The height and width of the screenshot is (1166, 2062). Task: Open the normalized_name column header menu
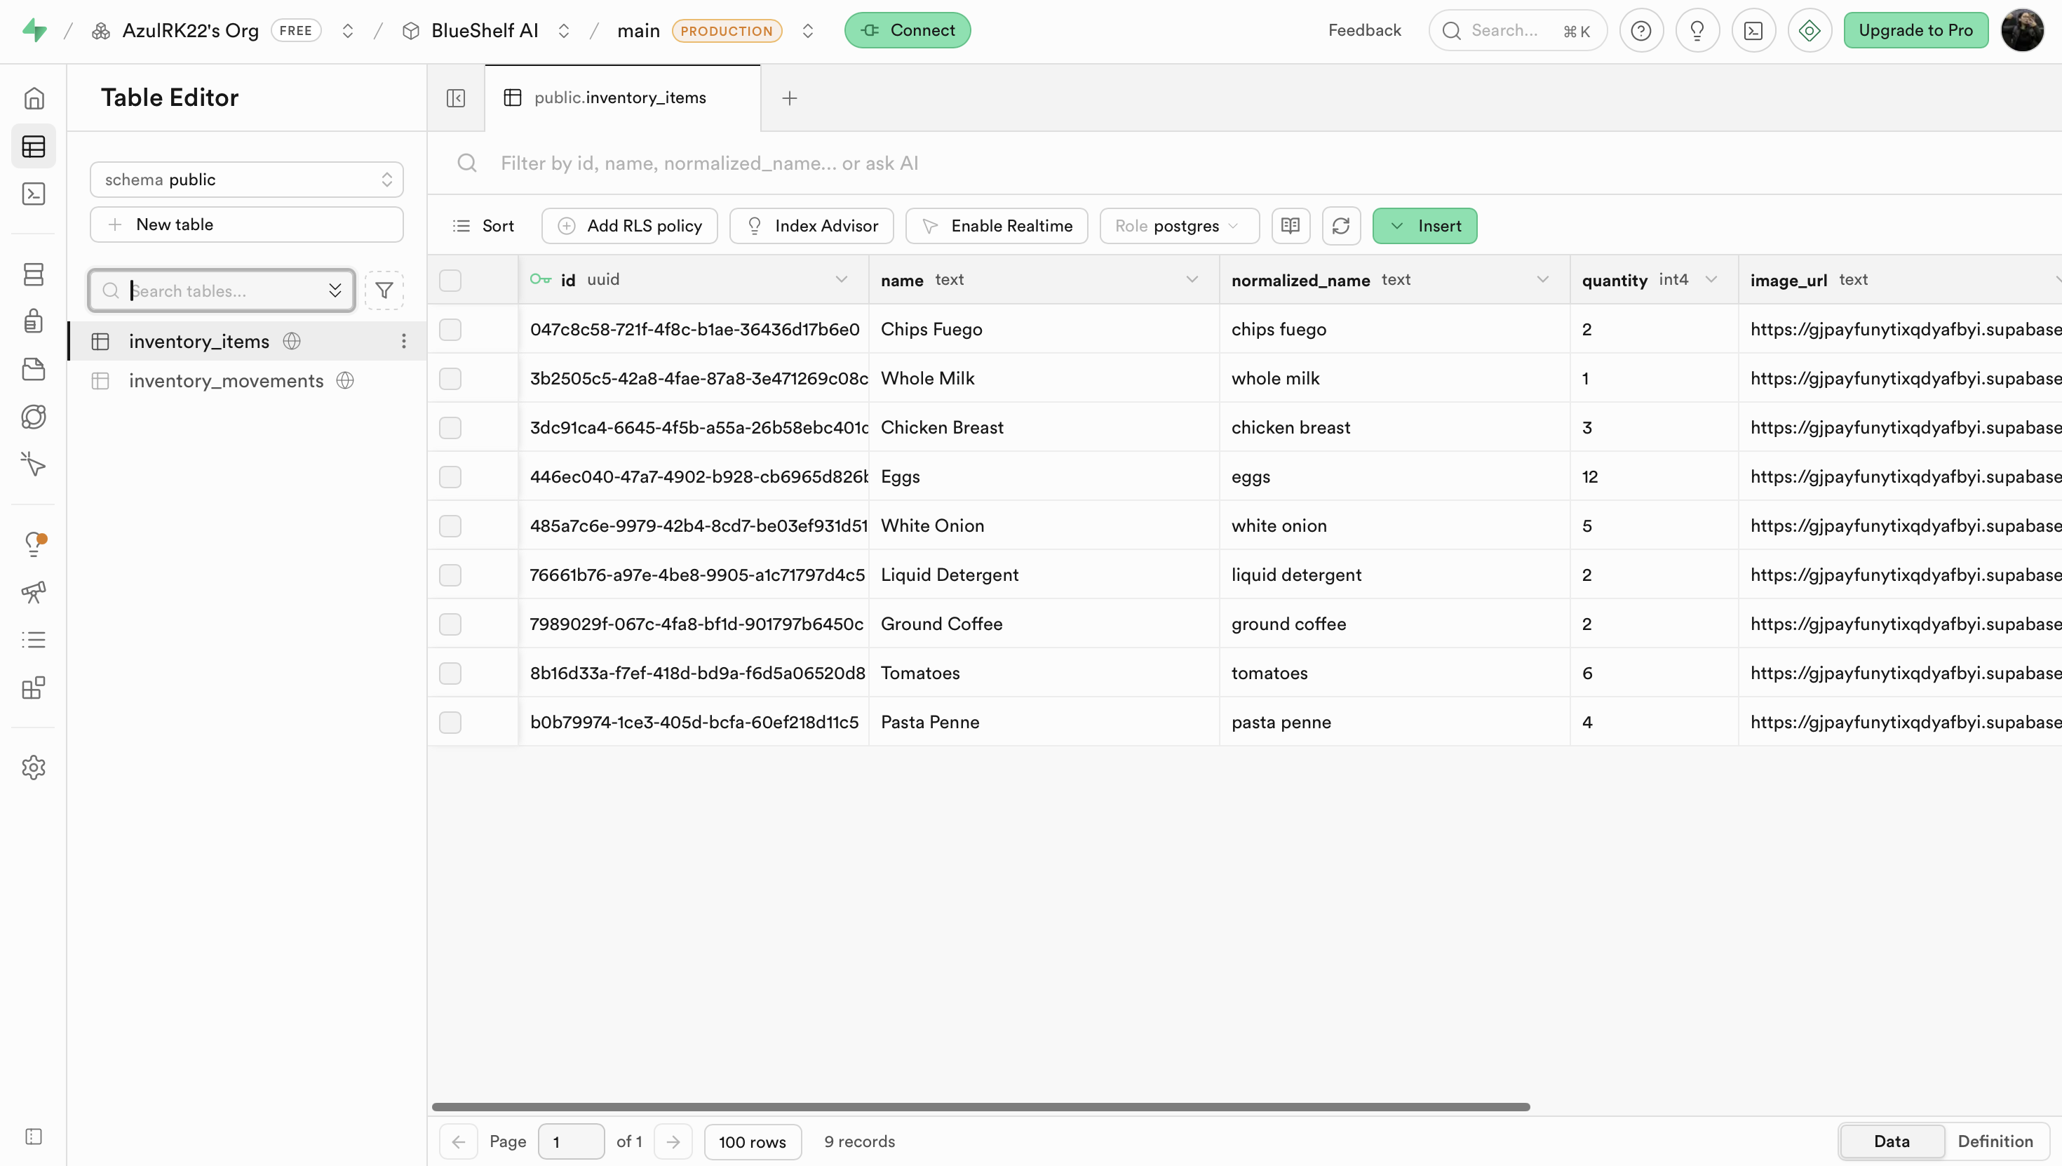1542,279
